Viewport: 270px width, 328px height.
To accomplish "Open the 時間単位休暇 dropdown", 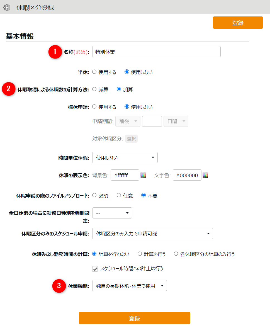I will 125,157.
